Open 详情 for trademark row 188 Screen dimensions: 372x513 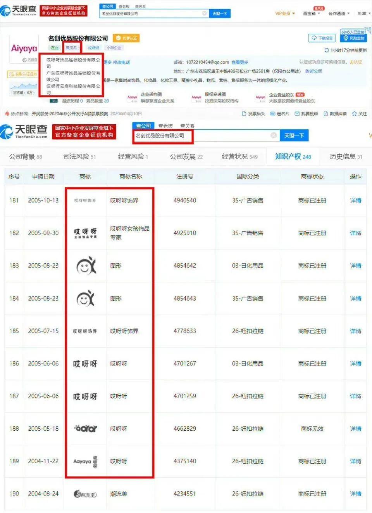(x=355, y=429)
